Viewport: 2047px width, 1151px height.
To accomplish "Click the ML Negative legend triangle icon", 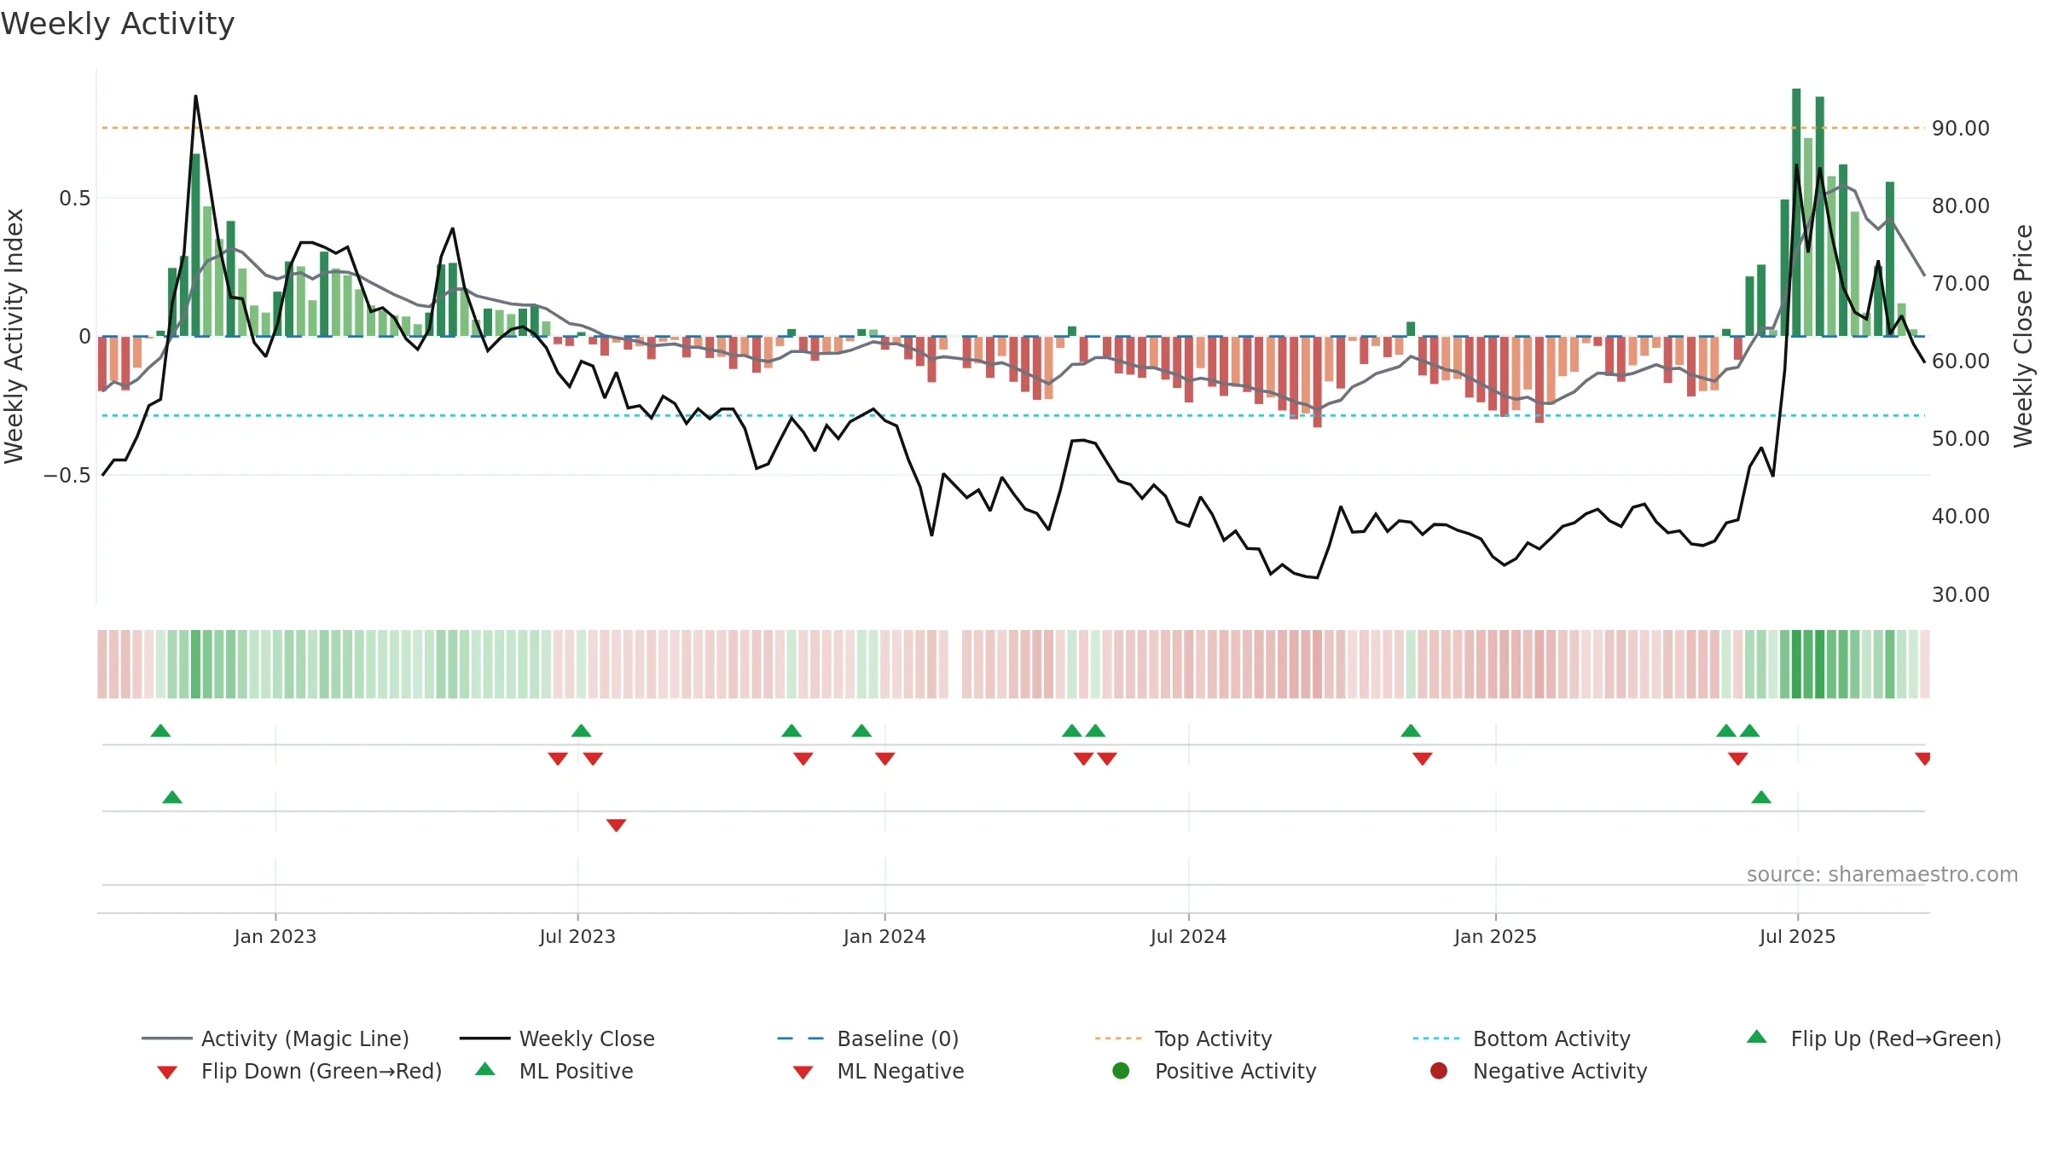I will 803,1073.
